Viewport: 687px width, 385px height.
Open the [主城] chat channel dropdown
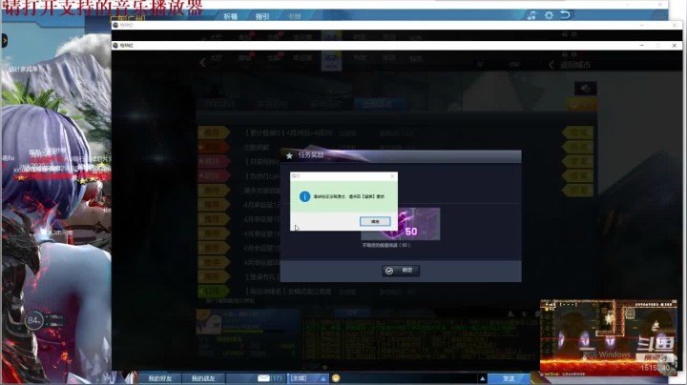click(308, 378)
